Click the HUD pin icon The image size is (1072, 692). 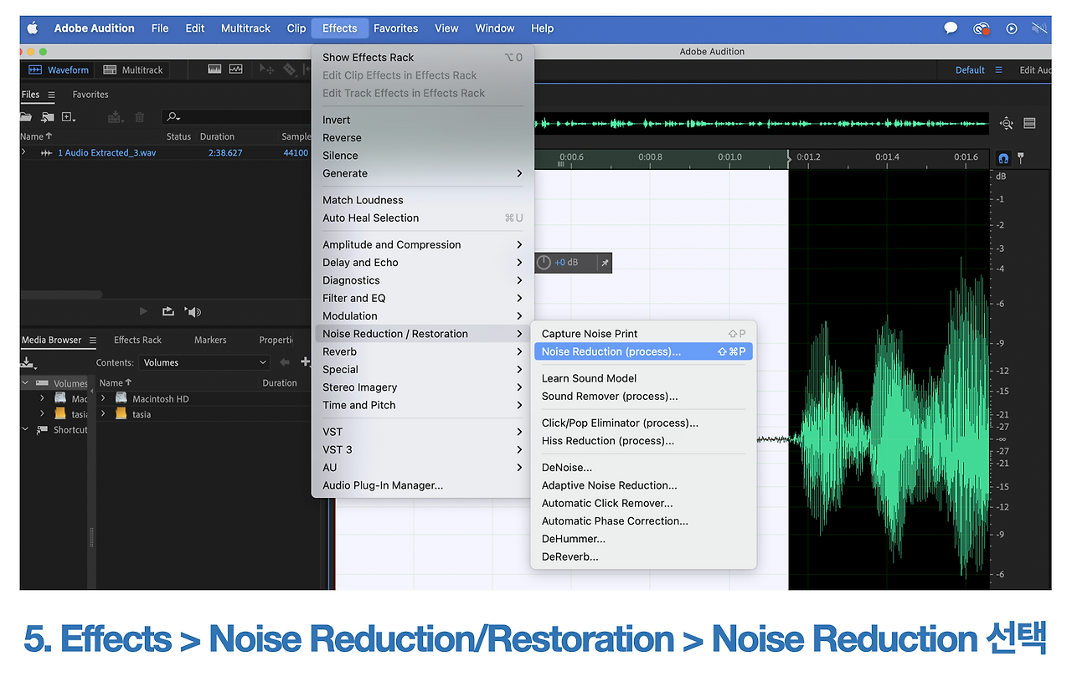click(605, 263)
